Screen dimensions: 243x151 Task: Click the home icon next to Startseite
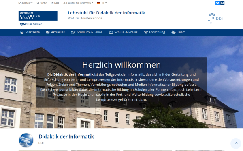point(22,32)
